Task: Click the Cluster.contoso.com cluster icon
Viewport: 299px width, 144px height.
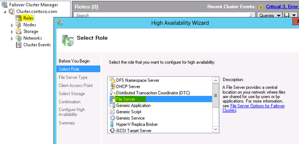Action: 12,11
